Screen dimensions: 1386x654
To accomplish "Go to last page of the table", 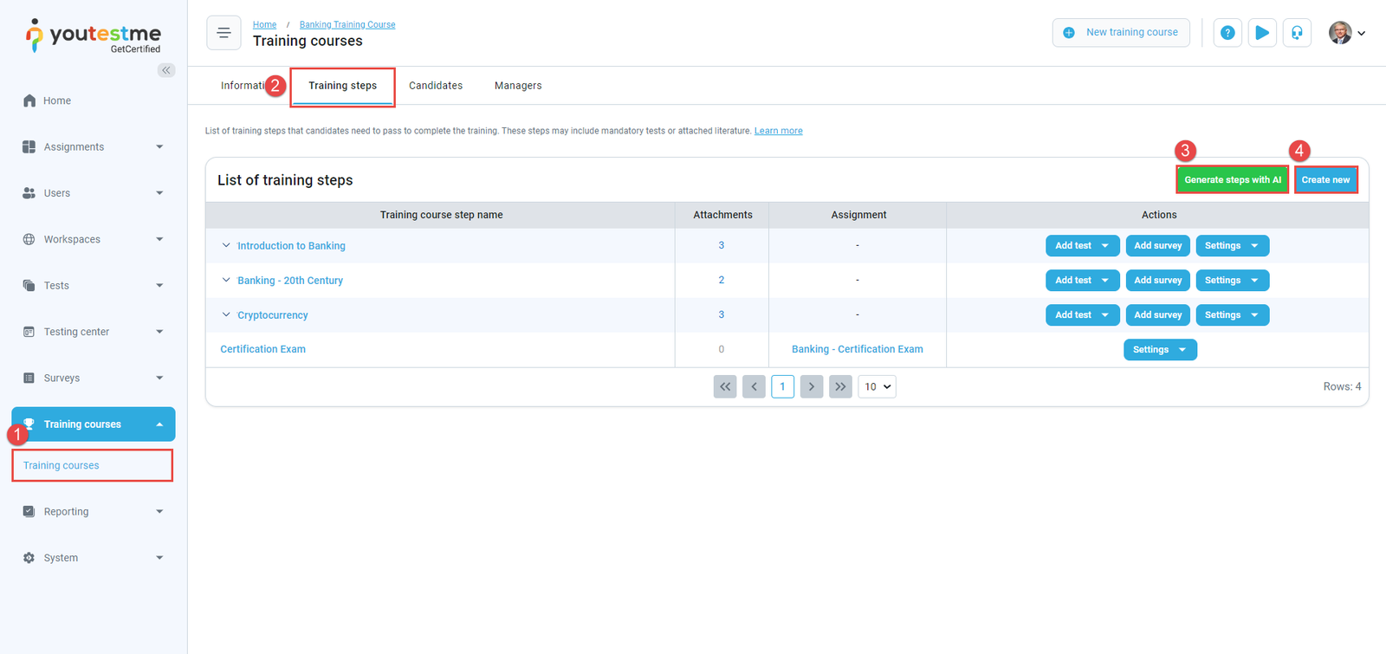I will tap(840, 386).
